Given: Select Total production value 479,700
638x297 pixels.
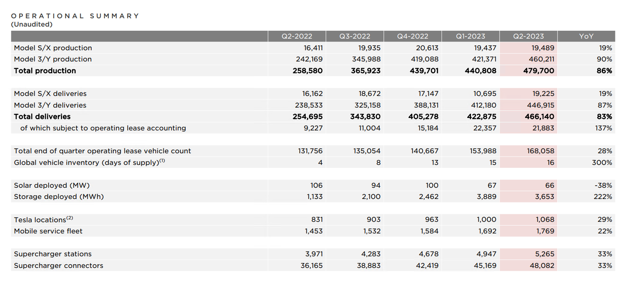Looking at the screenshot, I should 539,71.
